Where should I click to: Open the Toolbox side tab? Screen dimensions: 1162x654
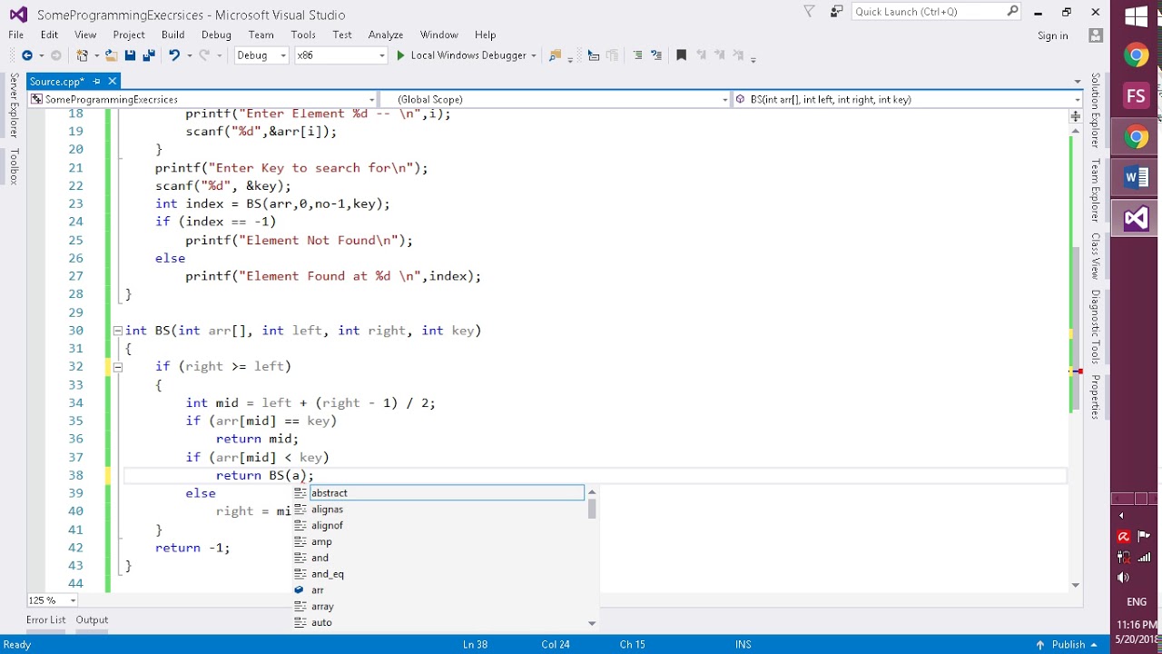[14, 166]
